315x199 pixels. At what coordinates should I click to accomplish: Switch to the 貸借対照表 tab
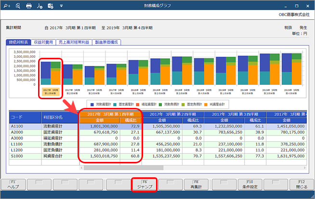[18, 42]
